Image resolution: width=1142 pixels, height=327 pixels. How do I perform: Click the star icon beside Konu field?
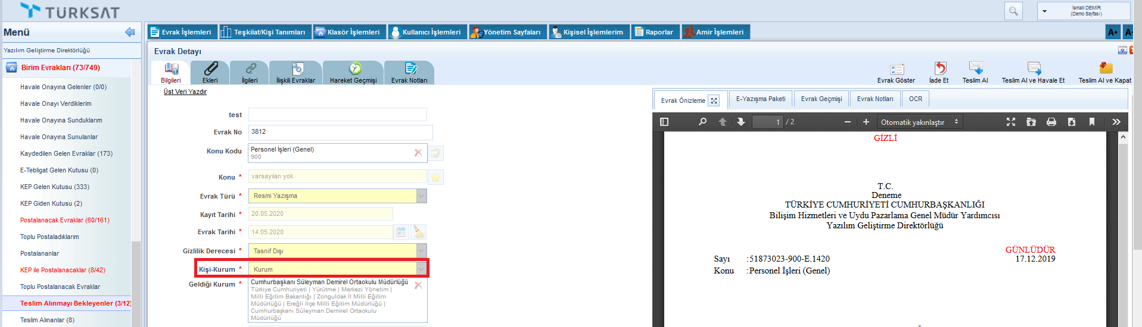(x=435, y=177)
